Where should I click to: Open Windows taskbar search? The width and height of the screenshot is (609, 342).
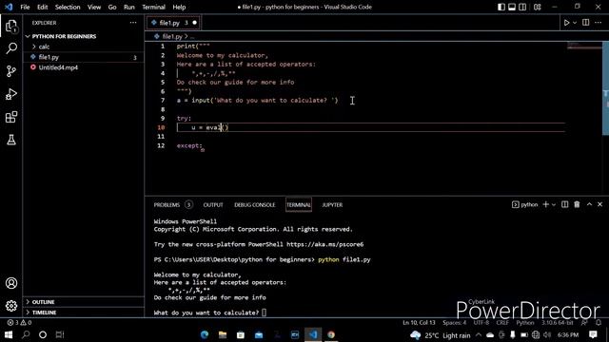pyautogui.click(x=26, y=334)
